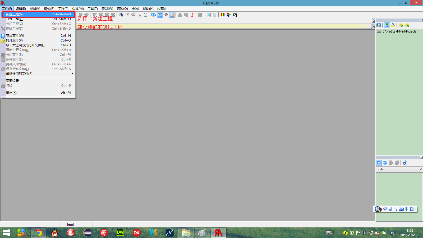
Task: Close the Properties panel
Action: tap(421, 158)
